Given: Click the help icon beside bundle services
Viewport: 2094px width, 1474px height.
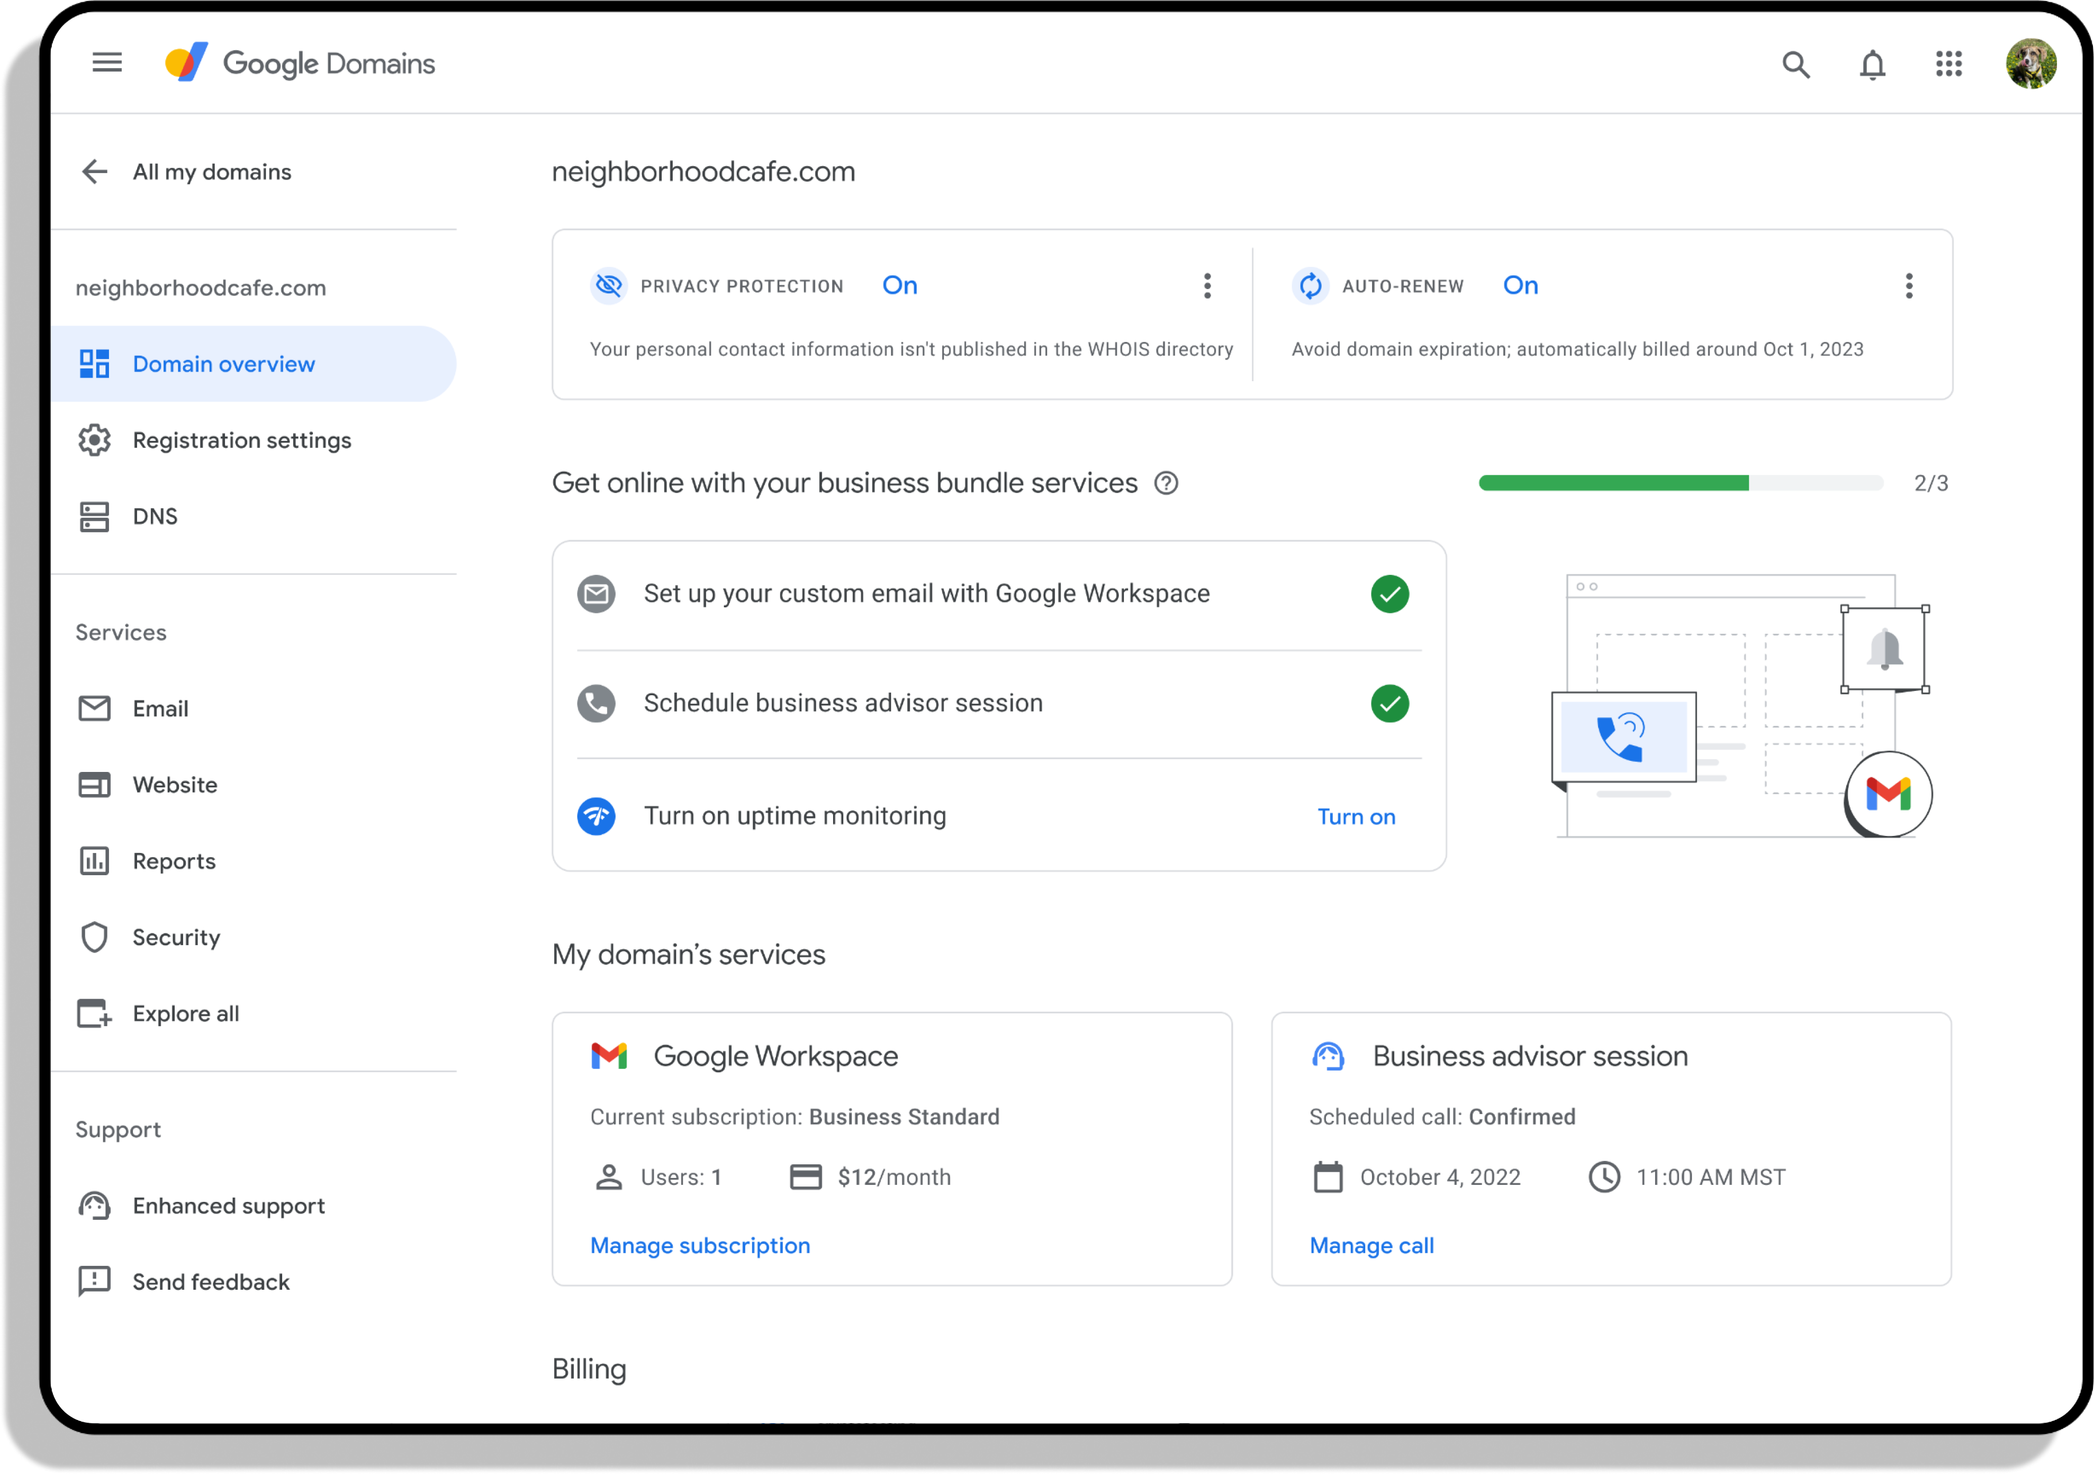Looking at the screenshot, I should (1167, 482).
